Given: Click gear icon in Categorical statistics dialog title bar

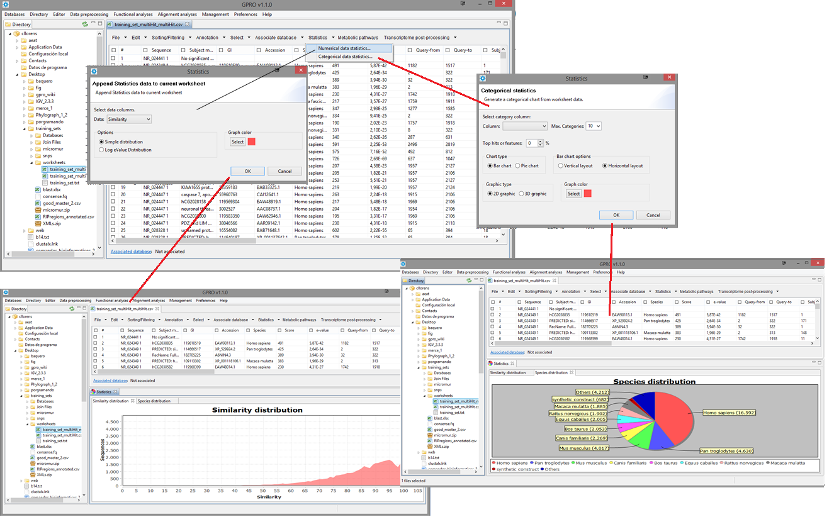Looking at the screenshot, I should pyautogui.click(x=483, y=79).
